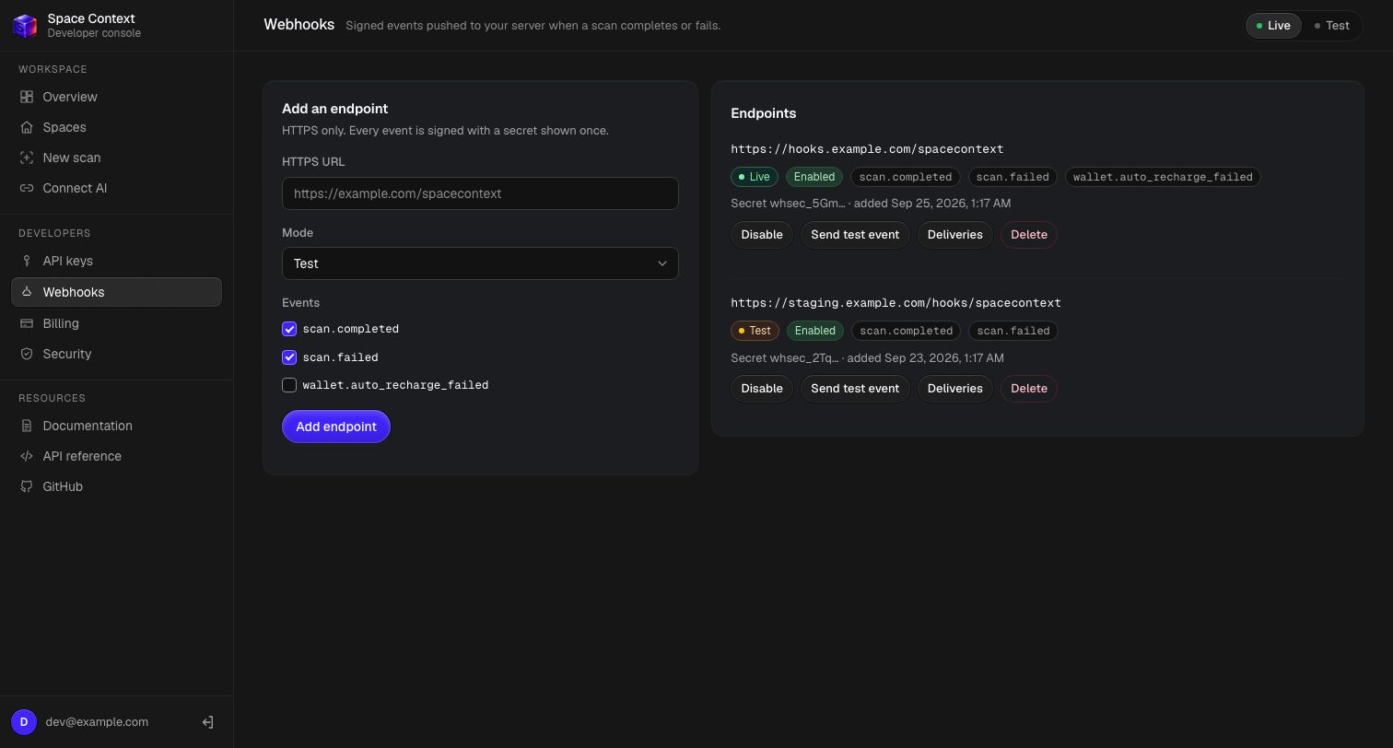The width and height of the screenshot is (1393, 748).
Task: Disable the staging.example.com endpoint
Action: click(x=762, y=388)
